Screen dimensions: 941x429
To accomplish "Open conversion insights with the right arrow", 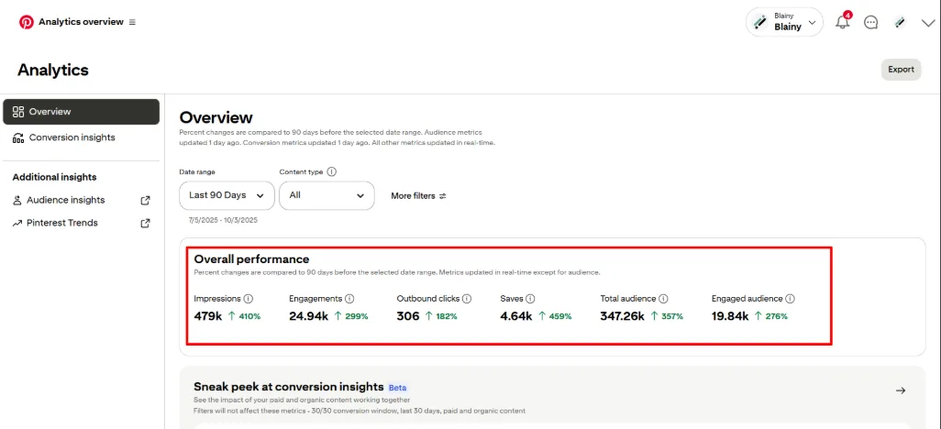I will (x=901, y=390).
